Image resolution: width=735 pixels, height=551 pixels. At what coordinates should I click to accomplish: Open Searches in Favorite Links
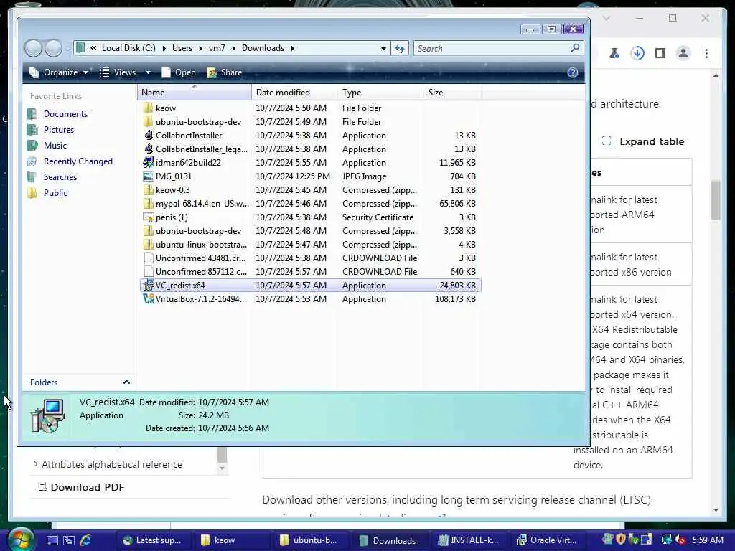60,177
